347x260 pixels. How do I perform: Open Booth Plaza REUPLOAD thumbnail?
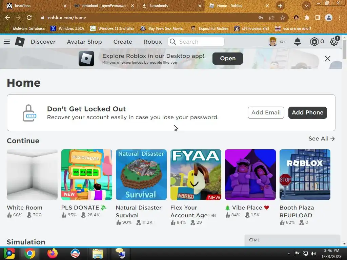coord(305,175)
